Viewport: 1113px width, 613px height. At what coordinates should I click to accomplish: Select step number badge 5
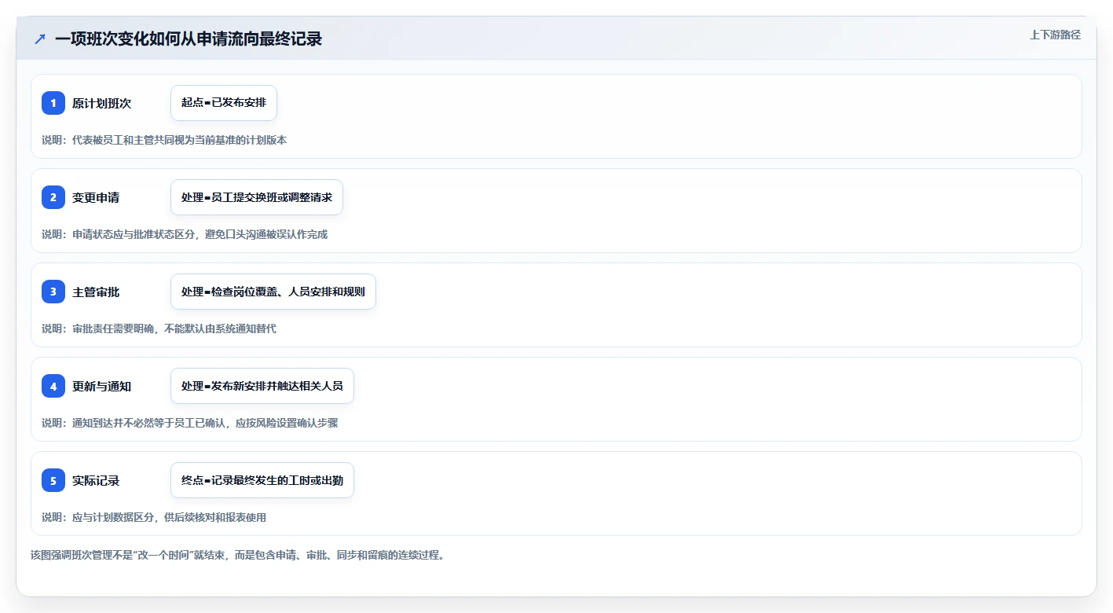coord(53,480)
